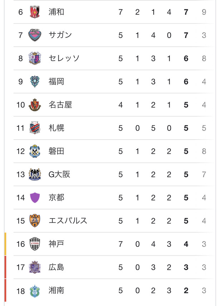The height and width of the screenshot is (306, 220).
Task: Open the Jubilo Iwata crest icon
Action: point(35,151)
